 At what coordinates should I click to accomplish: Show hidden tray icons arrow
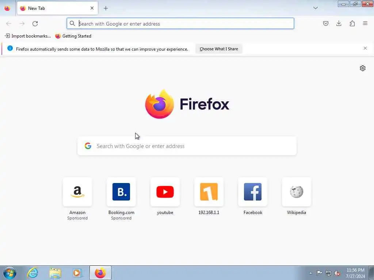pyautogui.click(x=310, y=273)
